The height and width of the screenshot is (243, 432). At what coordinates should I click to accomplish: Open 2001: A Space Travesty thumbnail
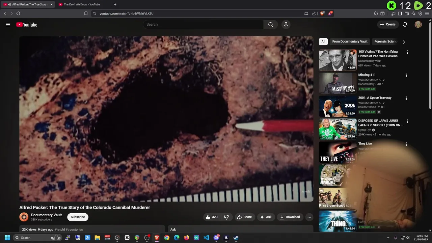click(x=337, y=106)
